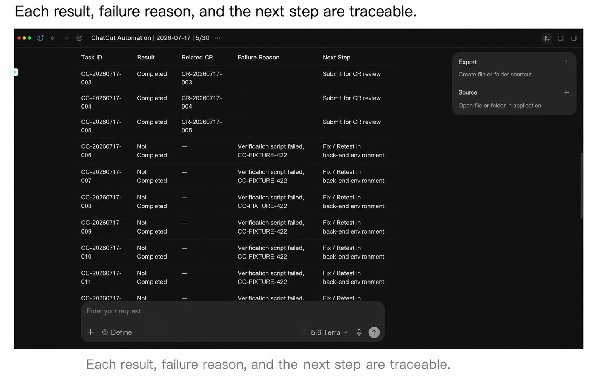Select the ChatCut Automation title text
Viewport: 598px width, 377px height.
click(x=121, y=38)
